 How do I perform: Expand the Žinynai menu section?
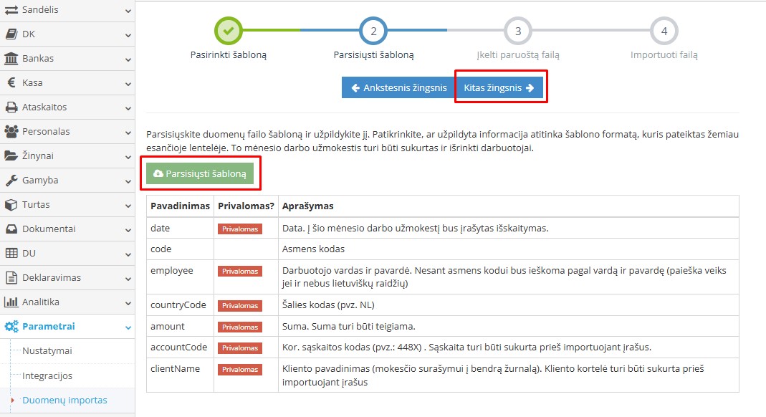click(x=68, y=156)
